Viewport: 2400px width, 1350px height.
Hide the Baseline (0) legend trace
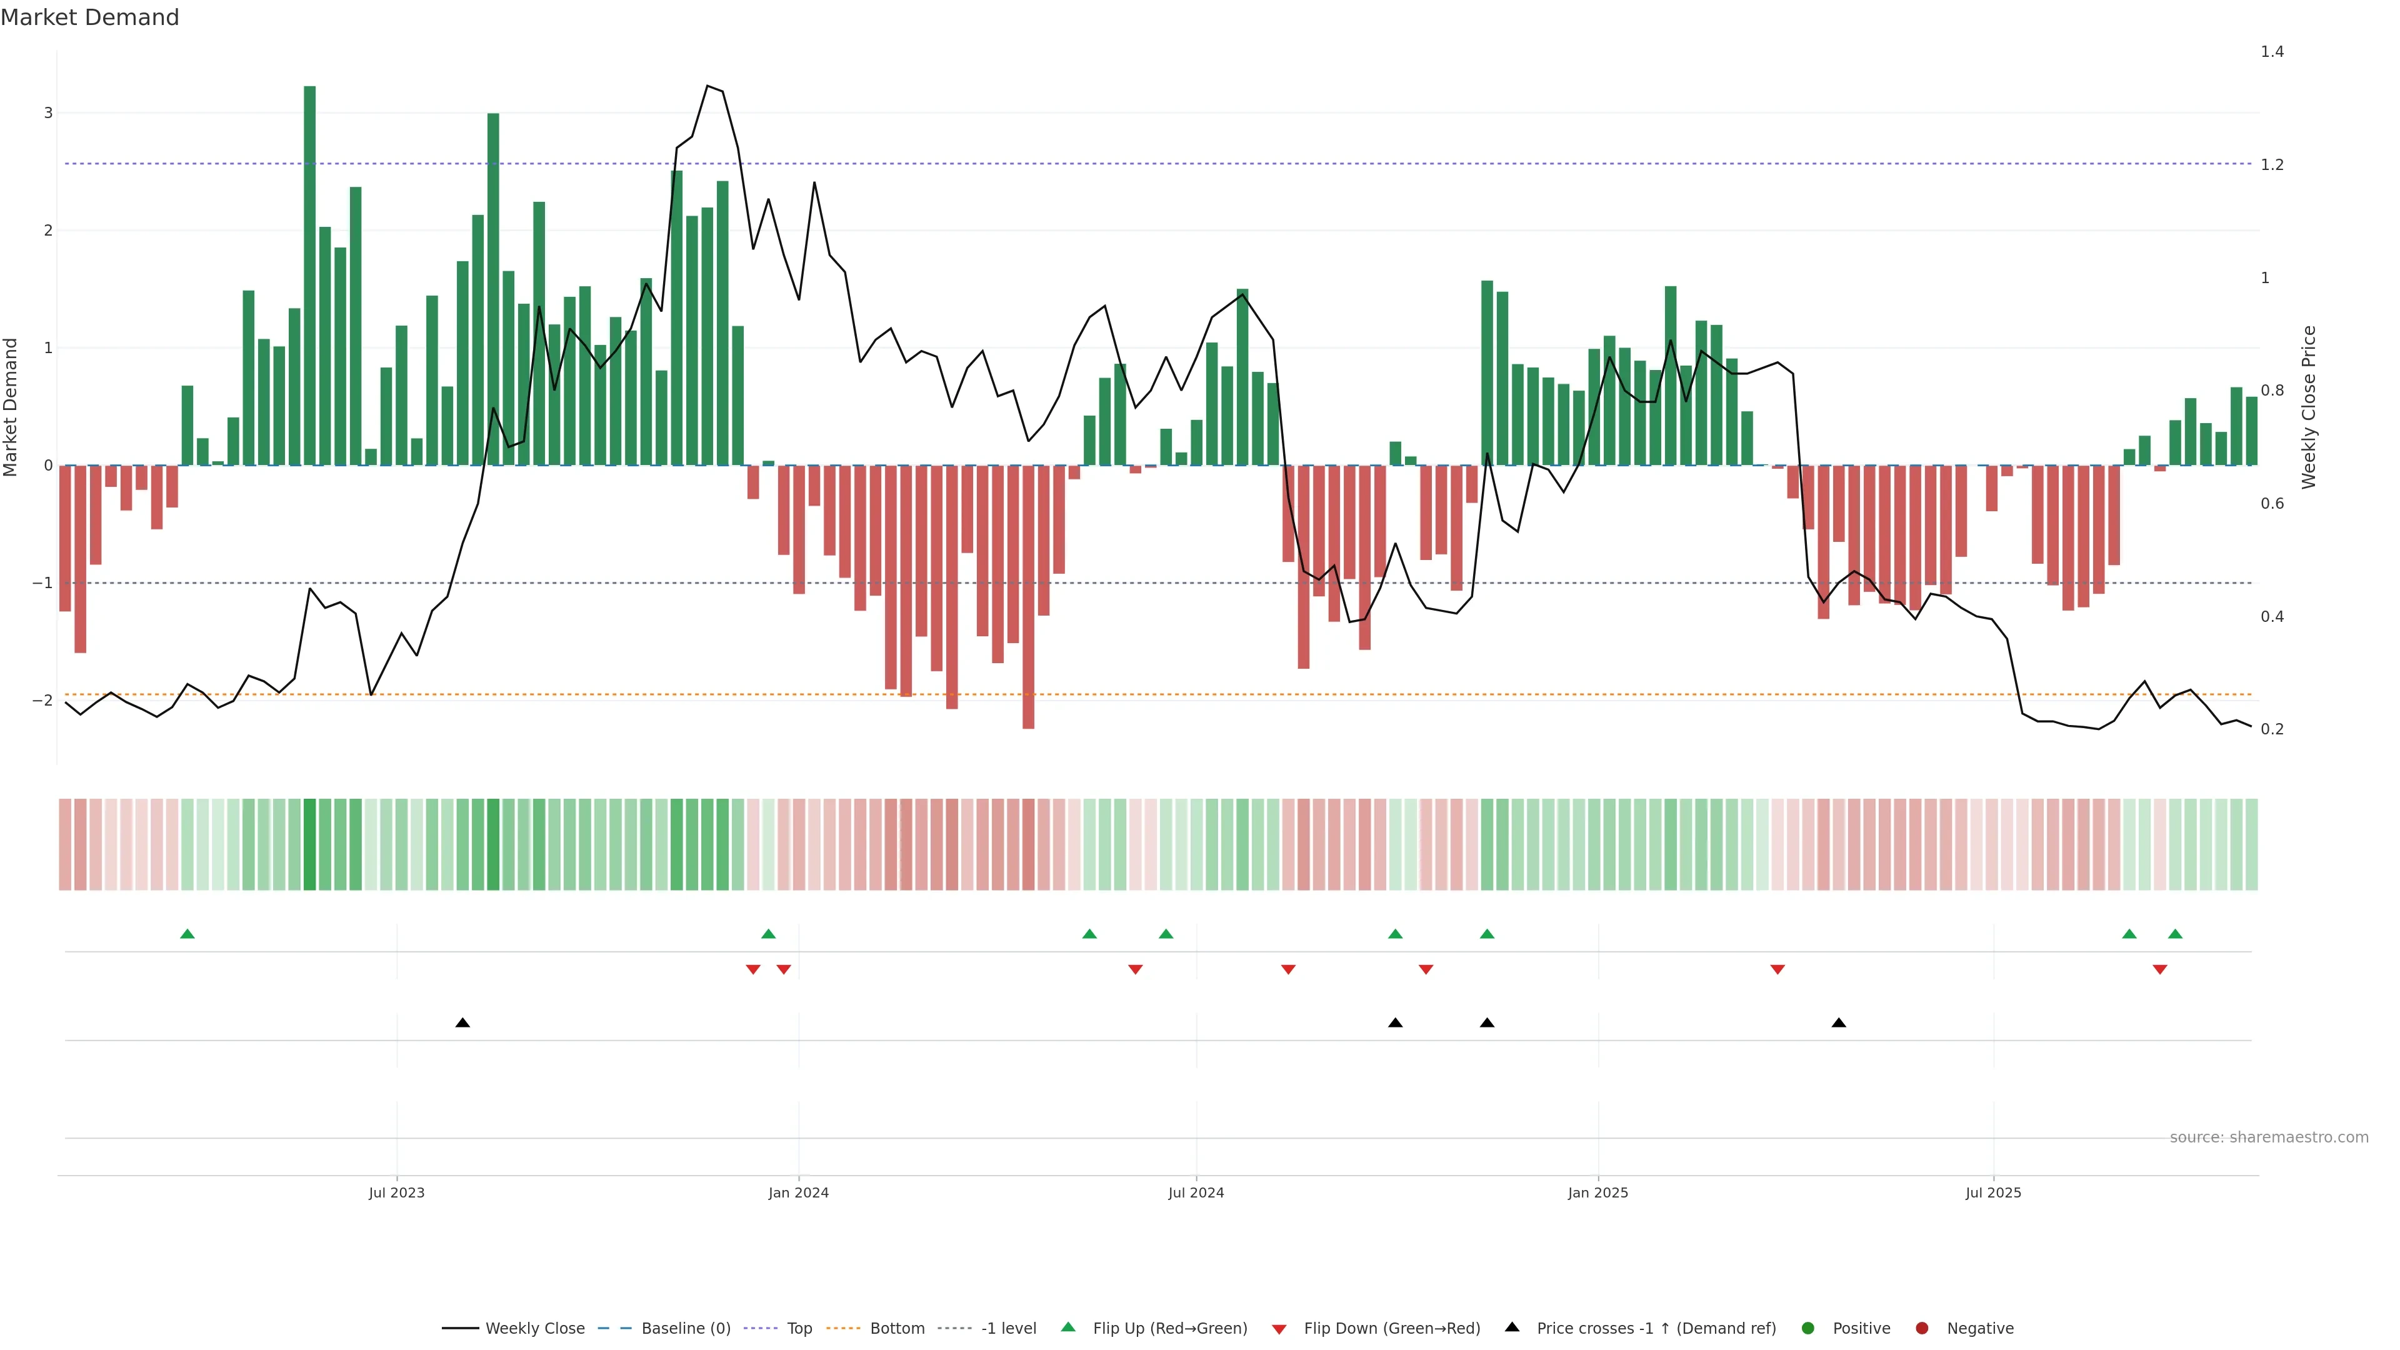(x=686, y=1327)
